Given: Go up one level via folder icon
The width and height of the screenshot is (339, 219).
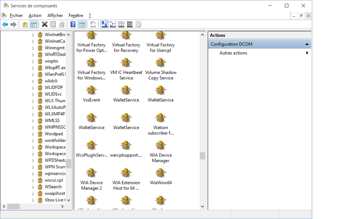Looking at the screenshot, I should [x=25, y=24].
